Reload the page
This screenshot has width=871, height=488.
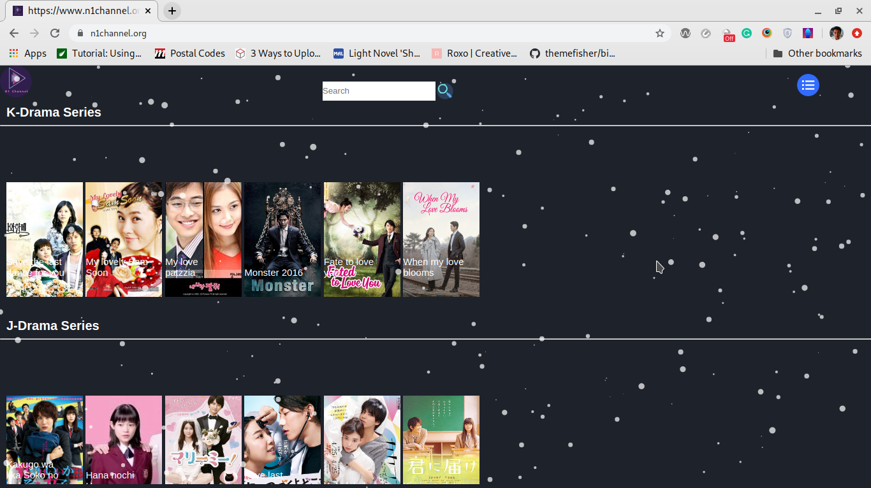[55, 33]
